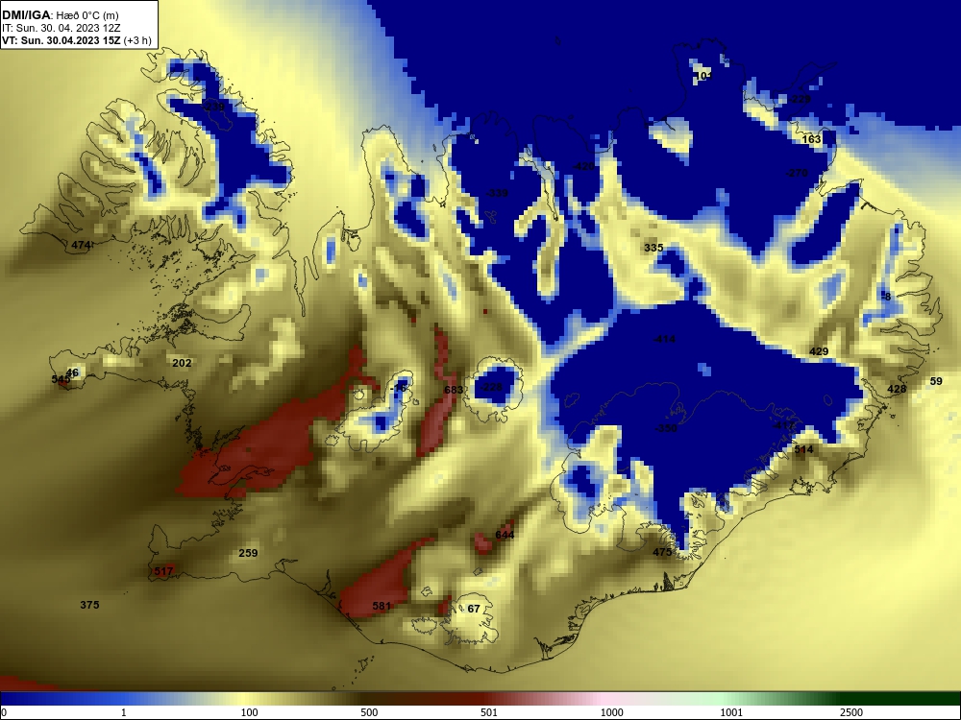Click the 46 value label
961x720 pixels.
(72, 372)
